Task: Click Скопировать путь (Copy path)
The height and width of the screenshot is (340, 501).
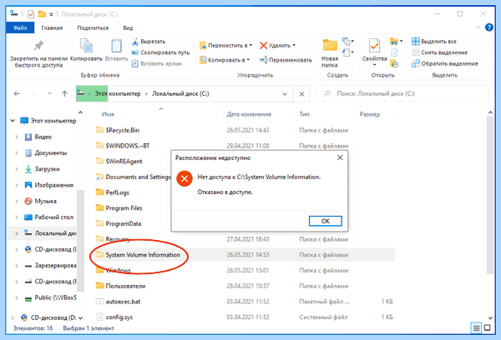Action: [x=160, y=52]
